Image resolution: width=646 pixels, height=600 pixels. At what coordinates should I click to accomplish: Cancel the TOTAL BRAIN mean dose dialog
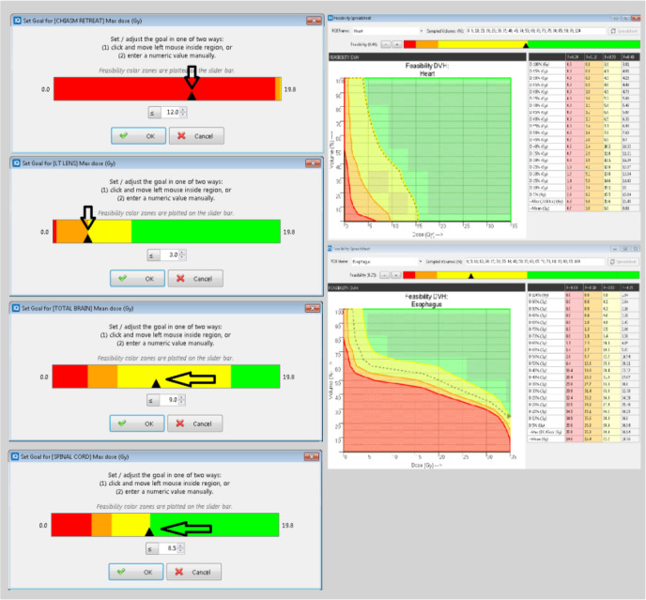tap(195, 423)
